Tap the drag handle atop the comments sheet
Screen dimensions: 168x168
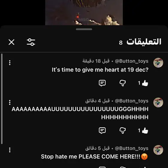coord(84,29)
